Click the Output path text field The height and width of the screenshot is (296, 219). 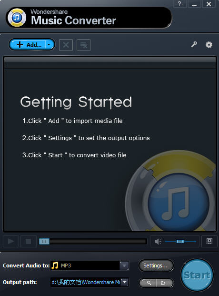(86, 282)
